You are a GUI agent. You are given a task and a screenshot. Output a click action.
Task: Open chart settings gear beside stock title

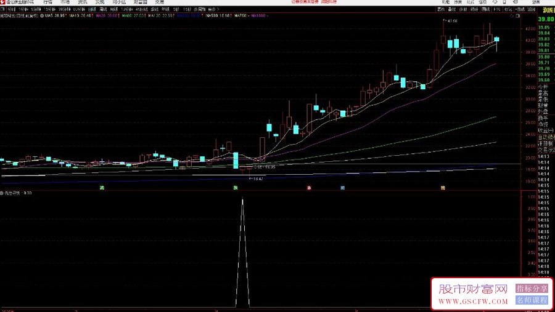point(42,16)
